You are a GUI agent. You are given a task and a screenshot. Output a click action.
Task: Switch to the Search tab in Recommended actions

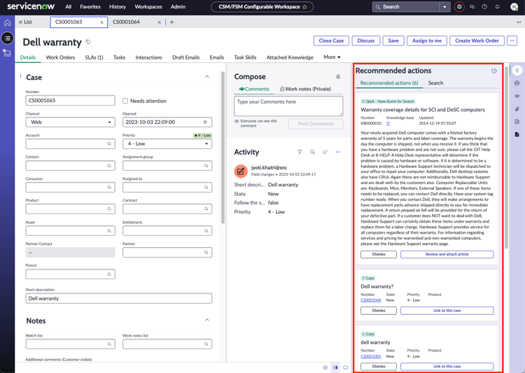435,83
